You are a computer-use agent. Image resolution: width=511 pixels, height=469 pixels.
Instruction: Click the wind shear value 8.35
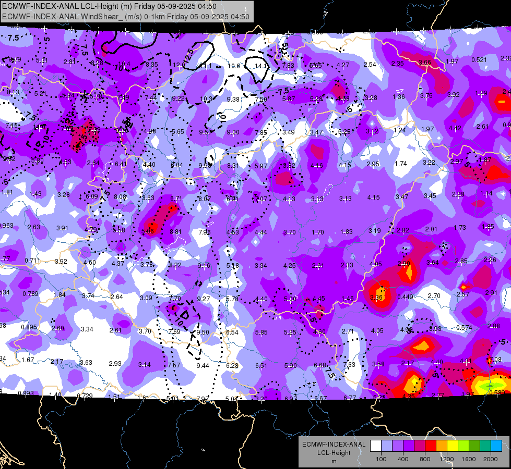point(152,65)
